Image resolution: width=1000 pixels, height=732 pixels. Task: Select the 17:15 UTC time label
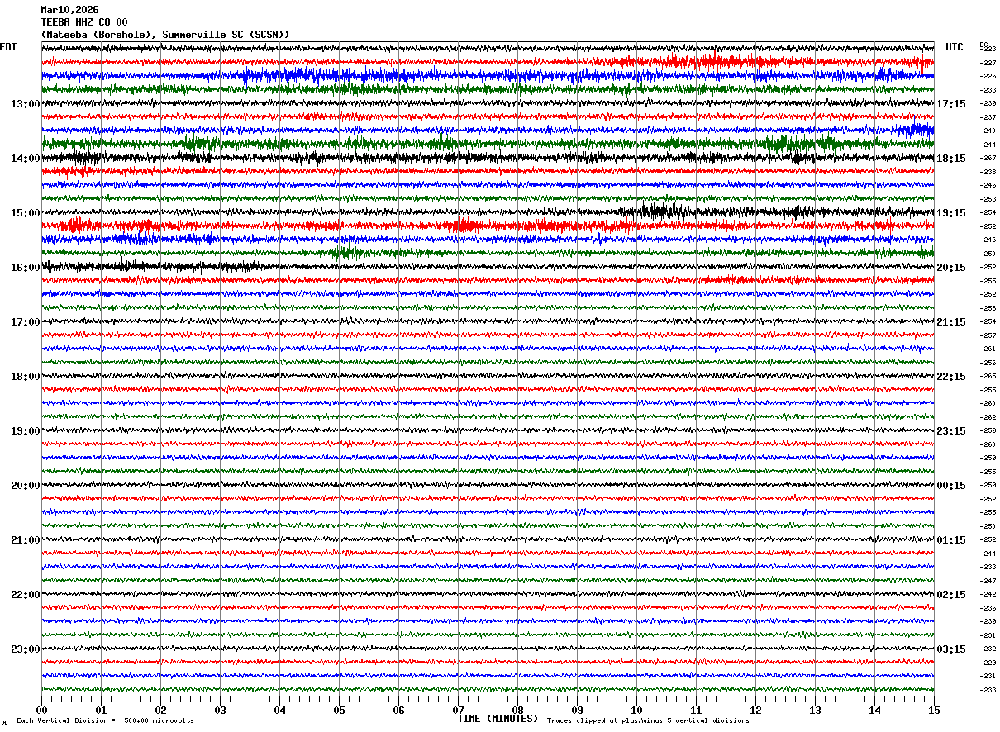[952, 104]
